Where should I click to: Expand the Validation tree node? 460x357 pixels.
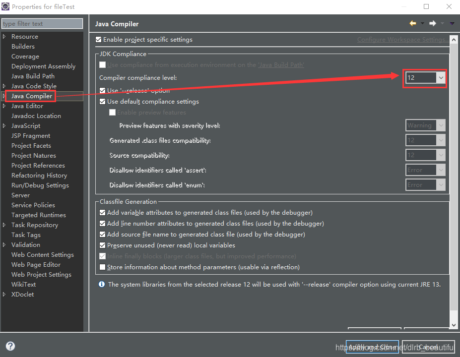pyautogui.click(x=4, y=244)
